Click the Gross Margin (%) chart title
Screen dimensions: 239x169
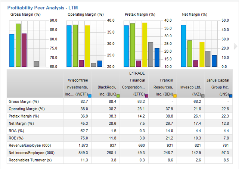[25, 15]
